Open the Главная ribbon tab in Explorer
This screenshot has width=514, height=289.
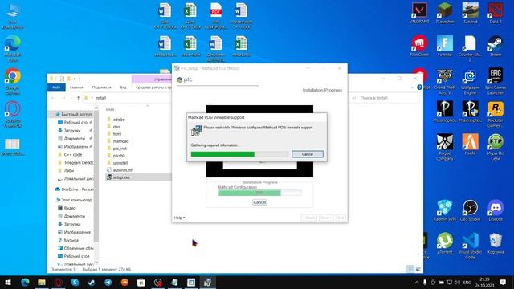[76, 88]
